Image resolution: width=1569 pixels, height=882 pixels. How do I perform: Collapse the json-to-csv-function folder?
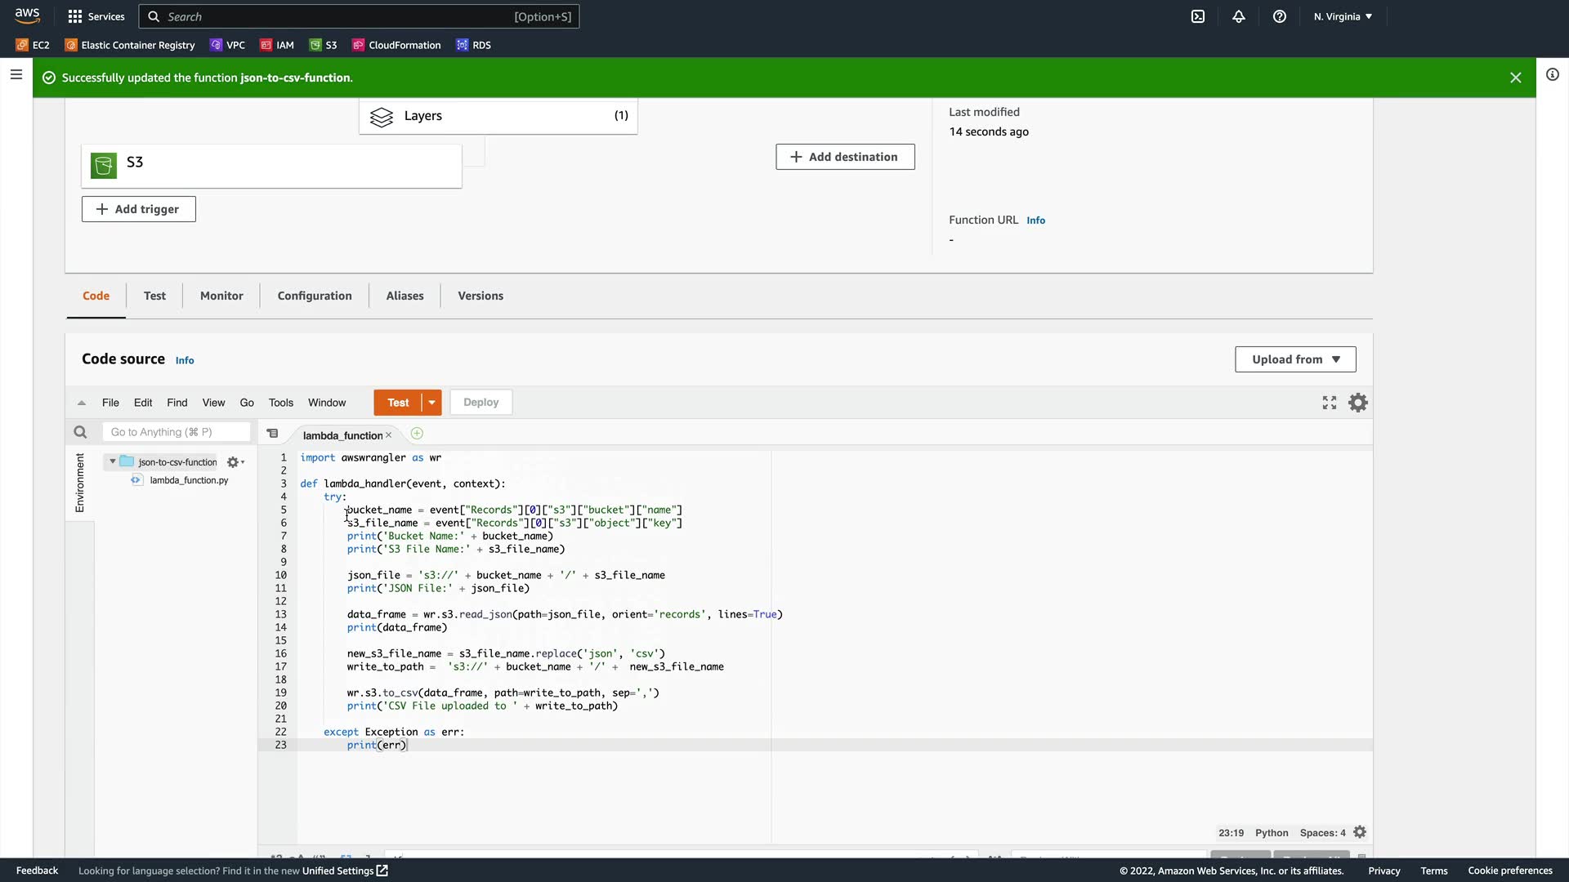113,462
